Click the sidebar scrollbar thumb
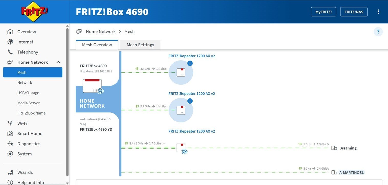Image resolution: width=388 pixels, height=185 pixels. click(x=67, y=102)
